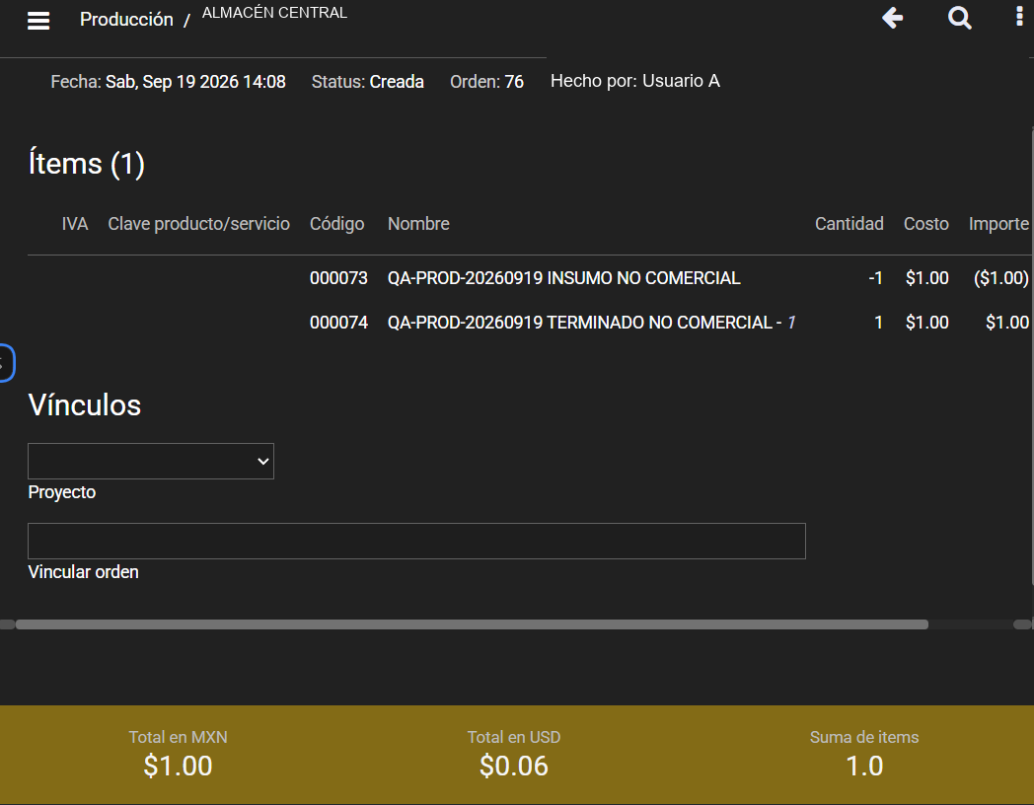Select item row 000074 TERMINADO NO COMERCIAL
The width and height of the screenshot is (1034, 805).
[528, 323]
